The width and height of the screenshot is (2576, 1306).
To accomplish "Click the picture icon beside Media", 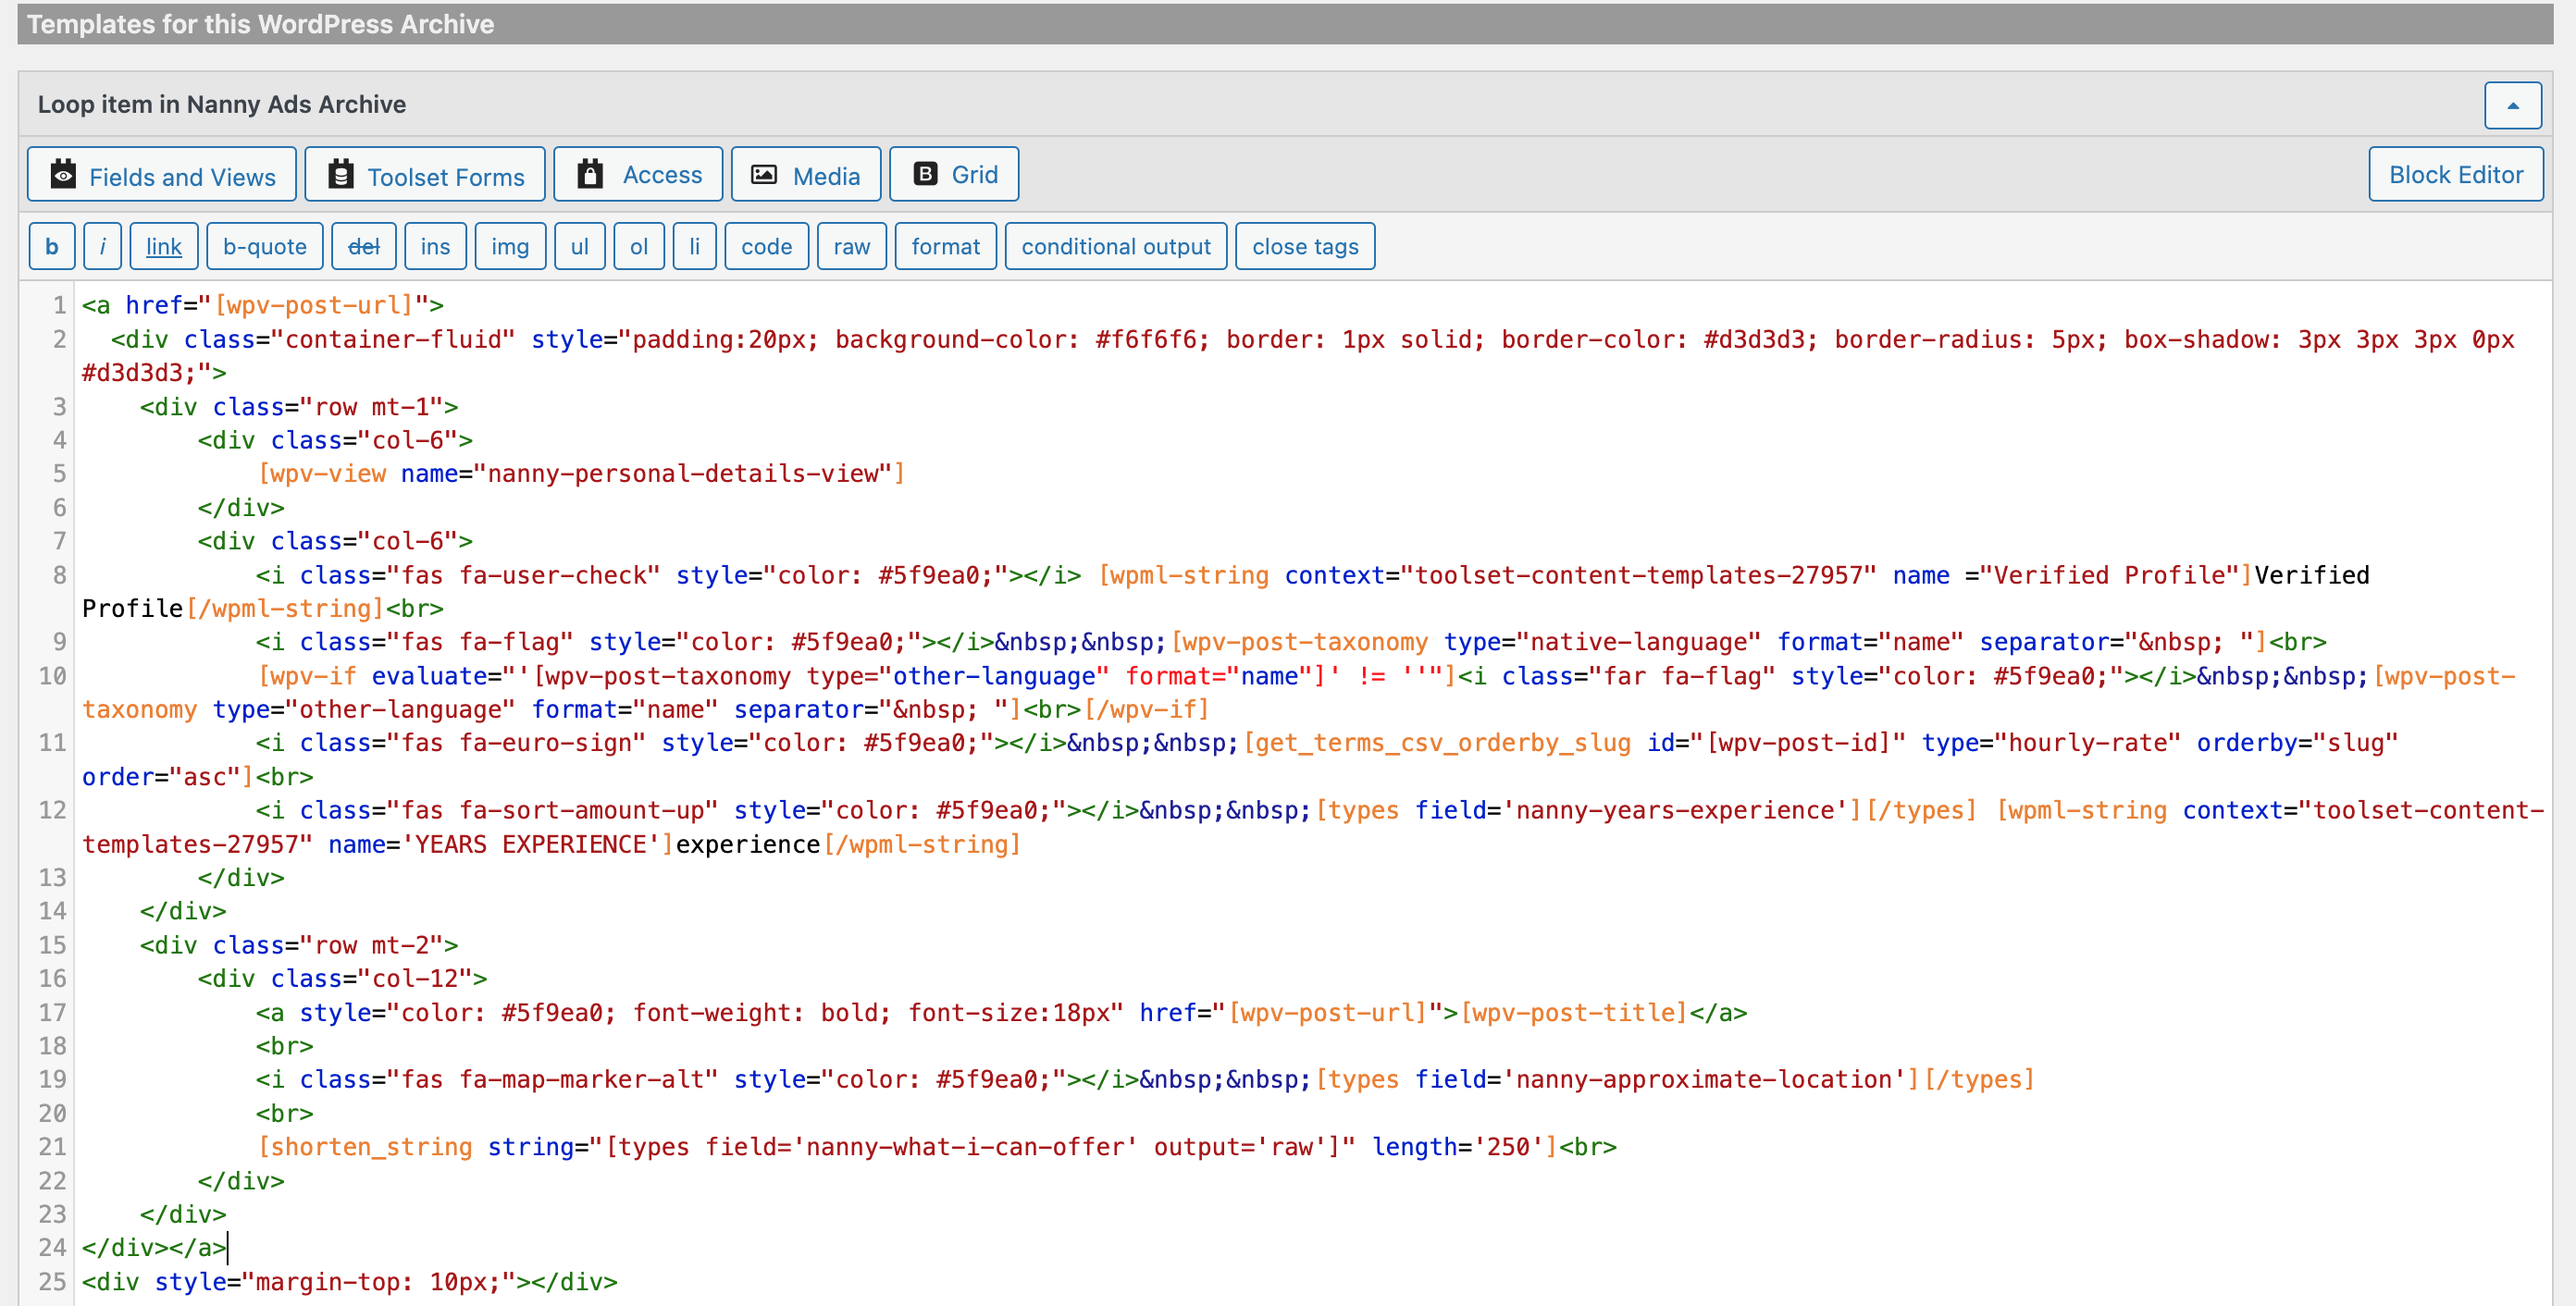I will click(764, 175).
